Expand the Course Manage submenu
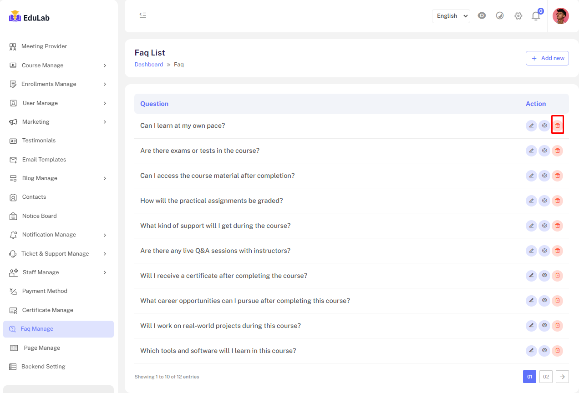This screenshot has height=393, width=579. tap(58, 65)
